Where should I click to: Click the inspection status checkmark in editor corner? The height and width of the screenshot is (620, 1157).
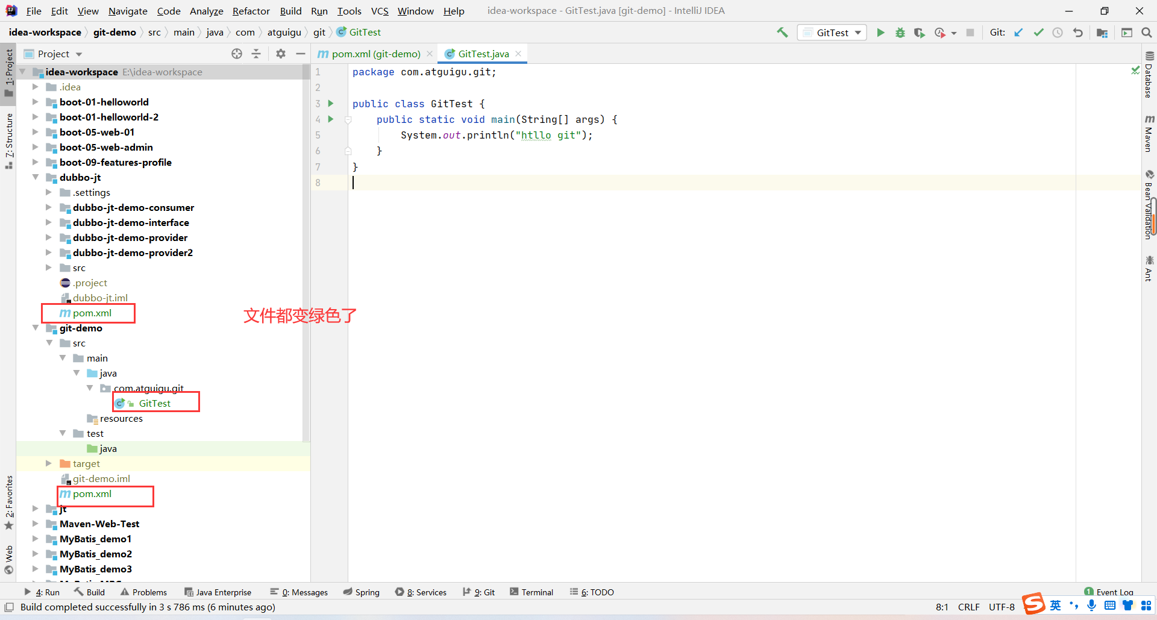coord(1135,70)
